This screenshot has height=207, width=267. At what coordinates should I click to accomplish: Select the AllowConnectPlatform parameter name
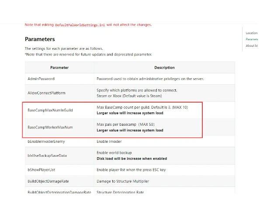point(46,93)
